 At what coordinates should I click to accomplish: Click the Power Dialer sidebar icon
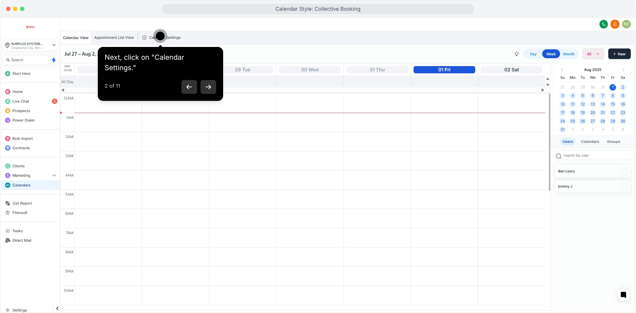pyautogui.click(x=8, y=120)
